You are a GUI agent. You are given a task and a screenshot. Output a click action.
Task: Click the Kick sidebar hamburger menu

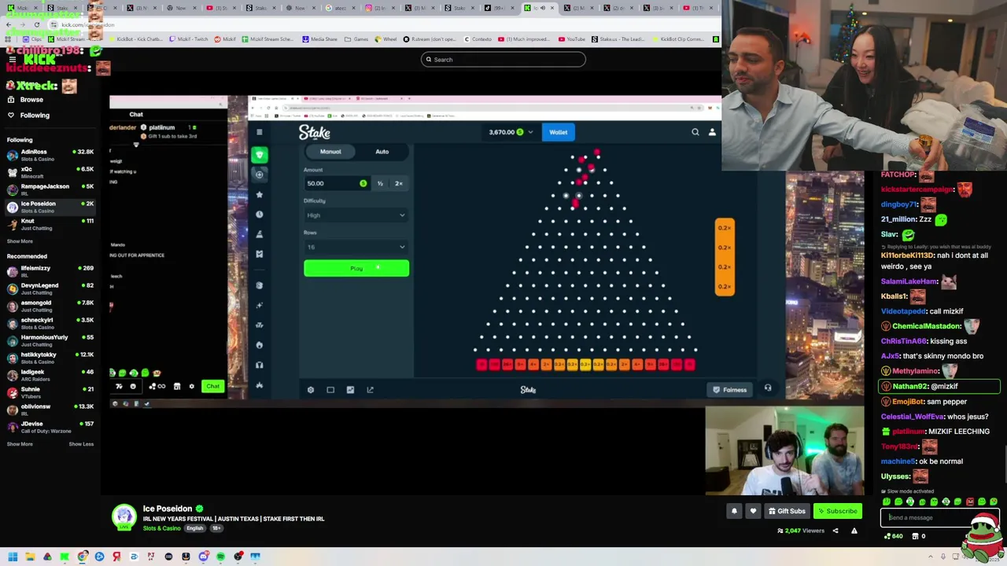(12, 60)
